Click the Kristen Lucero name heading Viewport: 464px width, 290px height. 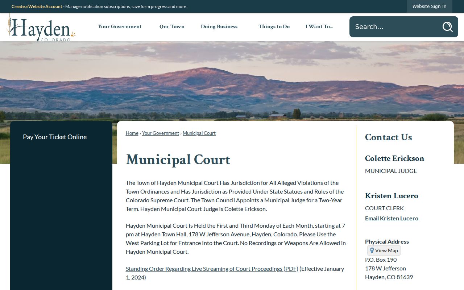pyautogui.click(x=391, y=196)
